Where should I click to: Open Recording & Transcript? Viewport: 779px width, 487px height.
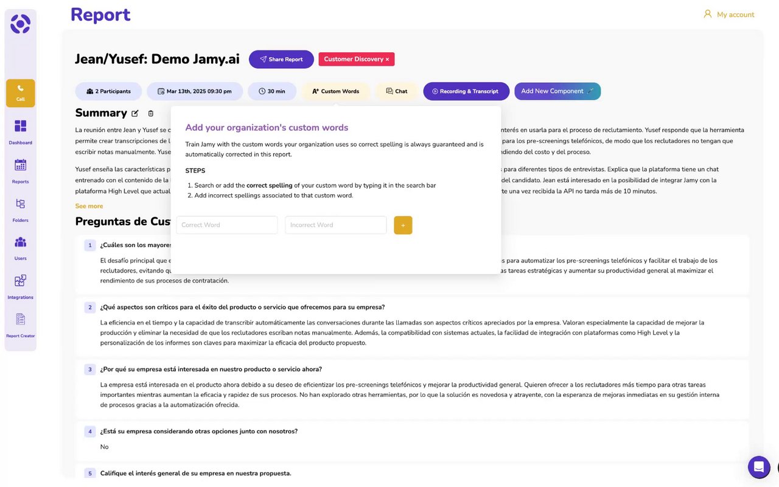466,91
